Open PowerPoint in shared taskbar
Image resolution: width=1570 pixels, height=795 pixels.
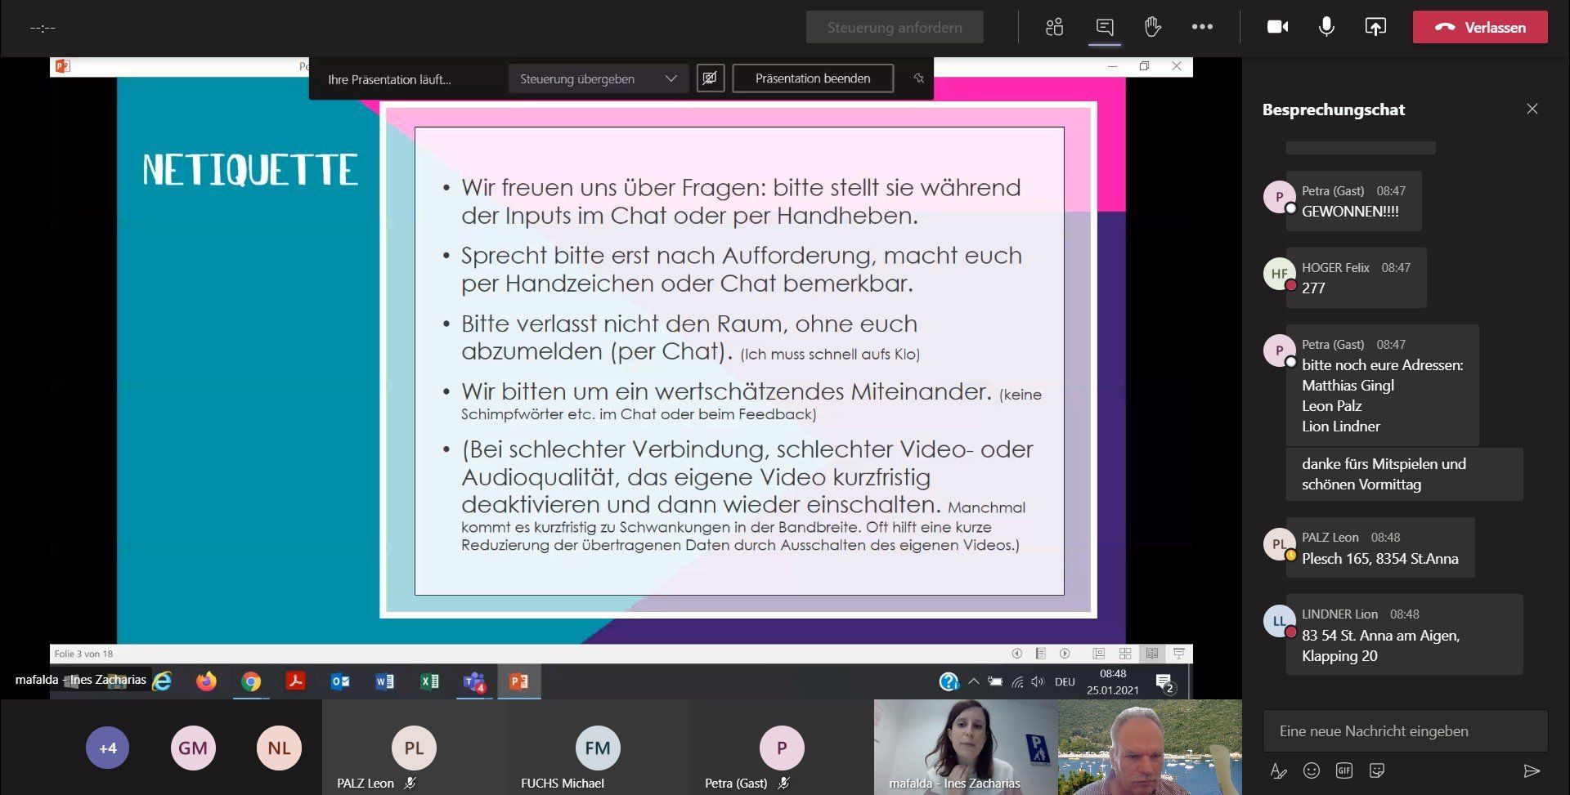(x=518, y=681)
